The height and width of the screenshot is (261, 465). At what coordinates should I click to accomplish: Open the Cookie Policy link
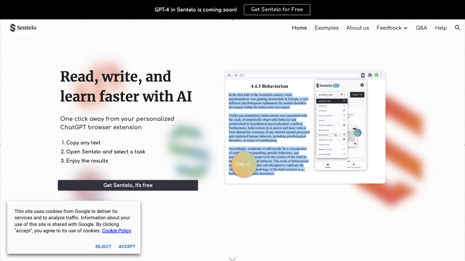[117, 231]
